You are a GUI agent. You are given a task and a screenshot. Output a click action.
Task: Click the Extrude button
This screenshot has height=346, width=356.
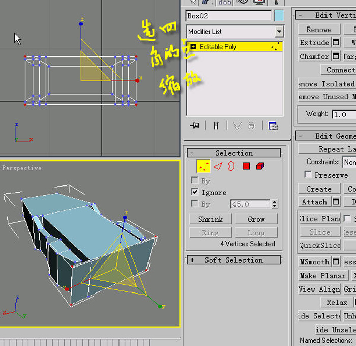click(314, 42)
